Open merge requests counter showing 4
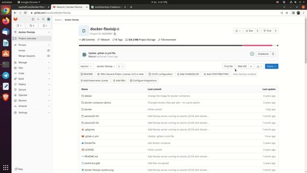This screenshot has width=307, height=173. coord(32,25)
